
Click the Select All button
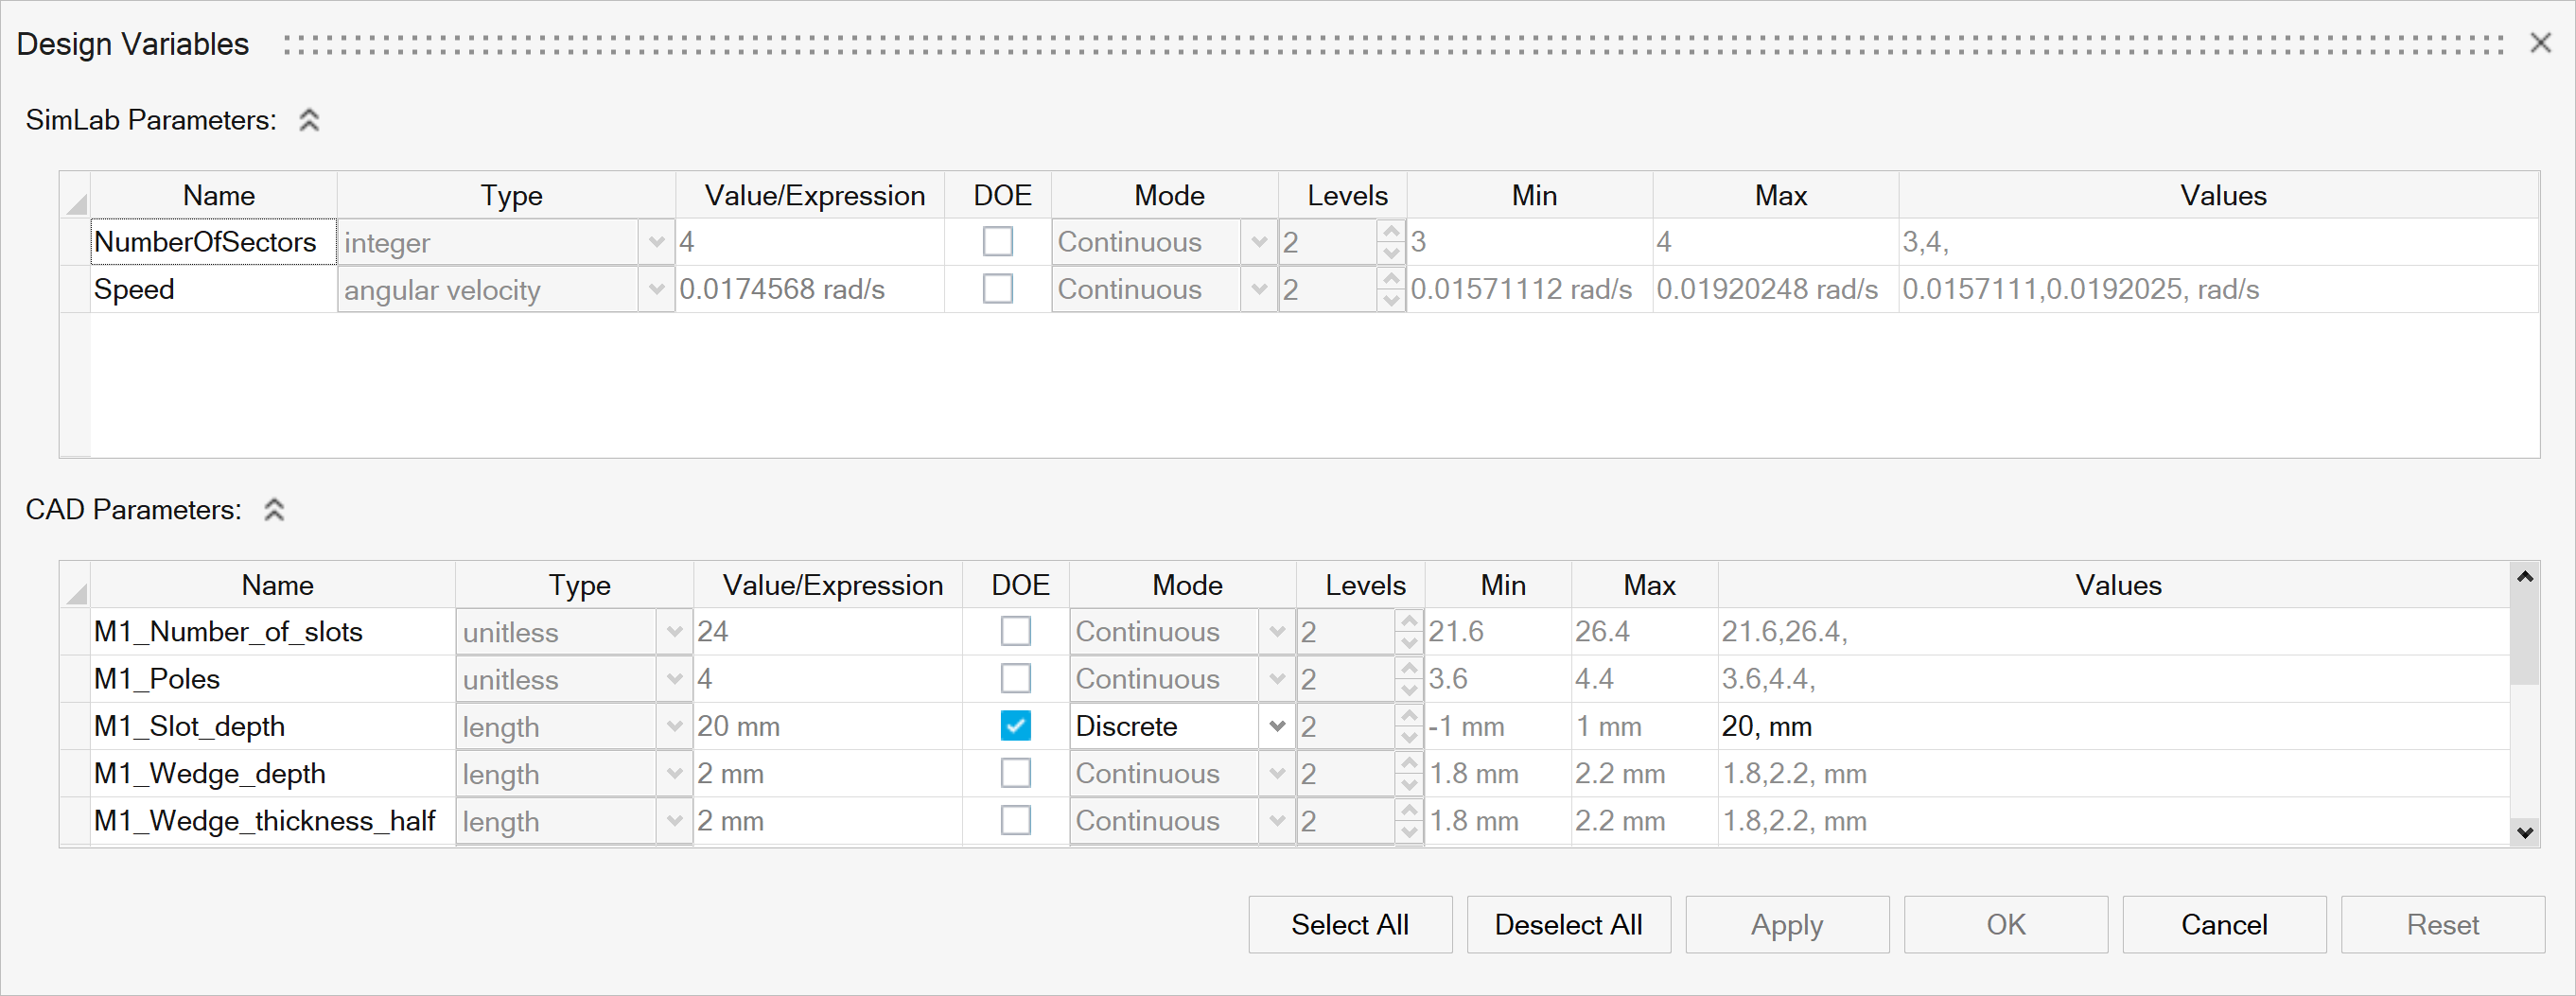tap(1349, 924)
